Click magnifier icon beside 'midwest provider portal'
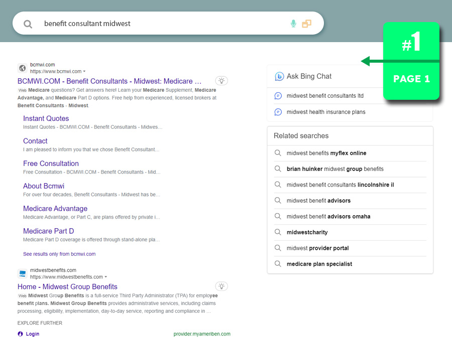The width and height of the screenshot is (452, 351). coord(278,248)
